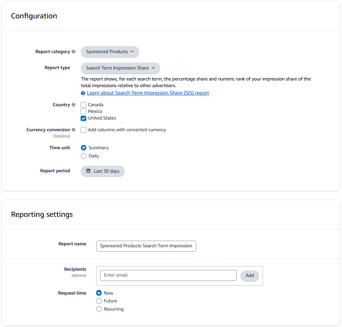Click the Reporting settings heading
Viewport: 342px width, 327px height.
[42, 214]
